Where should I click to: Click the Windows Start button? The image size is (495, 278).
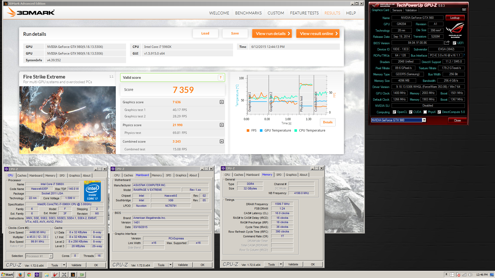coord(7,275)
